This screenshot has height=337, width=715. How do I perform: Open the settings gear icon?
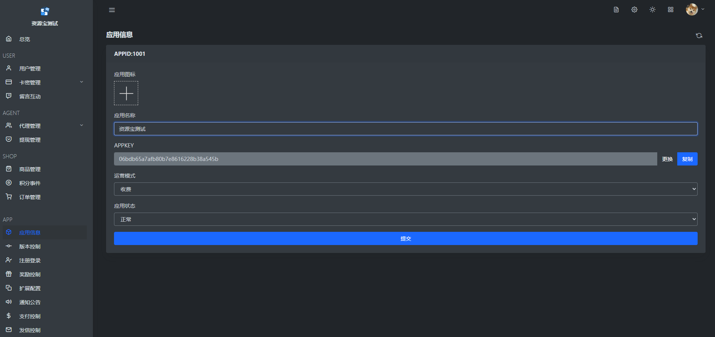pos(634,10)
